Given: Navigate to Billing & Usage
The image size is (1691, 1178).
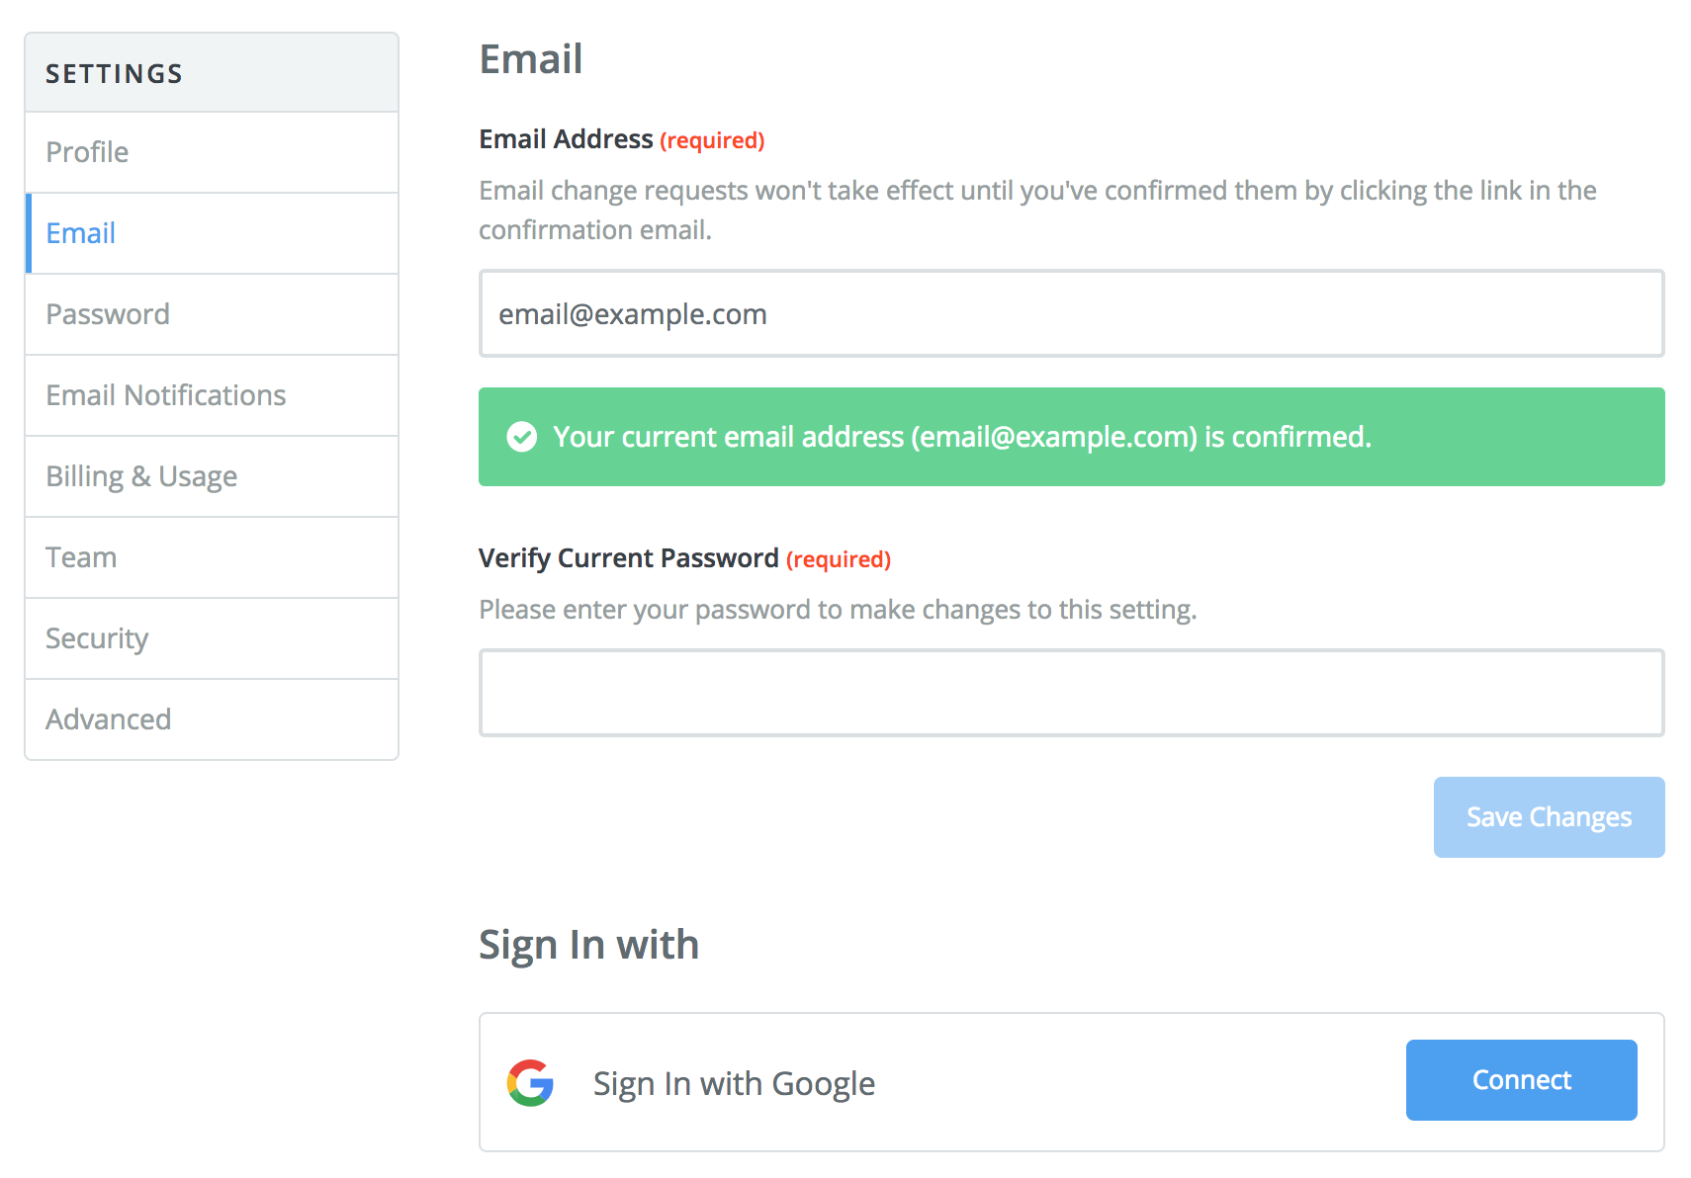Looking at the screenshot, I should click(x=212, y=476).
